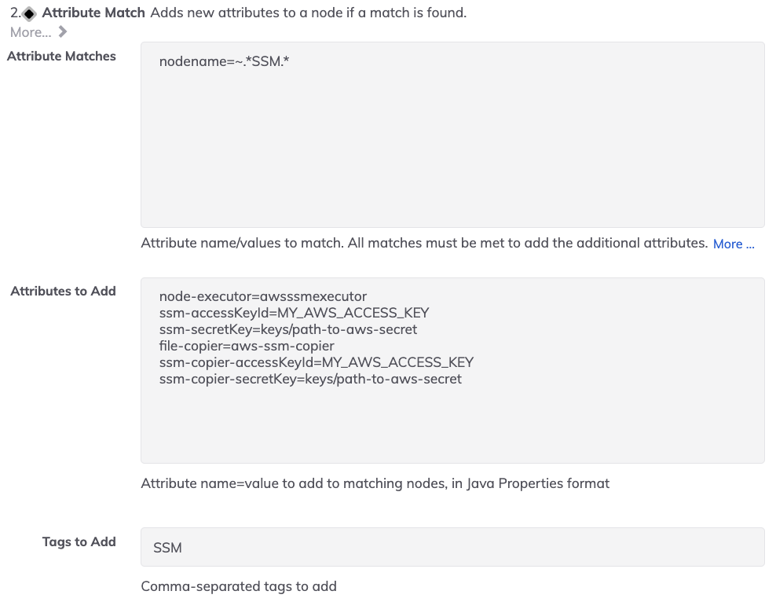Viewport: 776px width, 602px height.
Task: Click the nodename regex line in Attribute Matches
Action: coord(222,61)
